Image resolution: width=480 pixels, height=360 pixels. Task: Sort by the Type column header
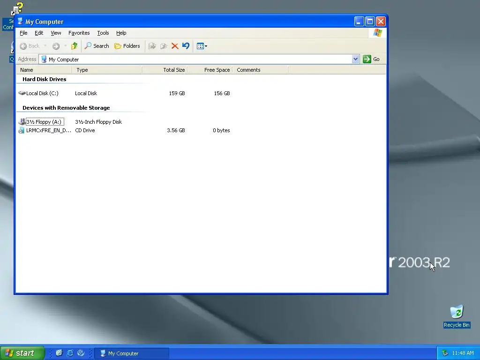(107, 70)
